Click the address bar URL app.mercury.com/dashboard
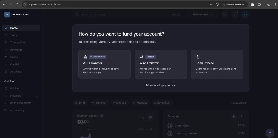The height and width of the screenshot is (138, 278). tap(45, 4)
